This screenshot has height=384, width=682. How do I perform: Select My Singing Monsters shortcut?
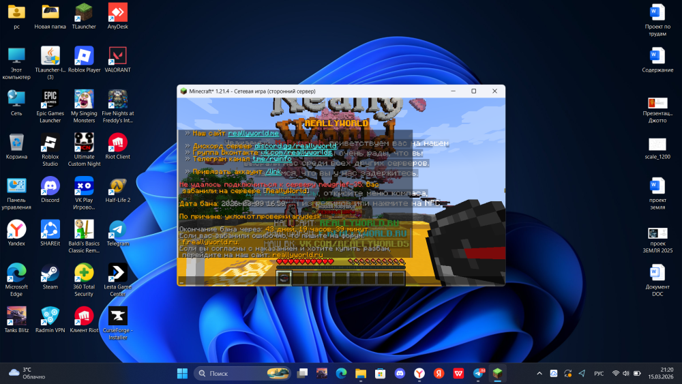[84, 107]
